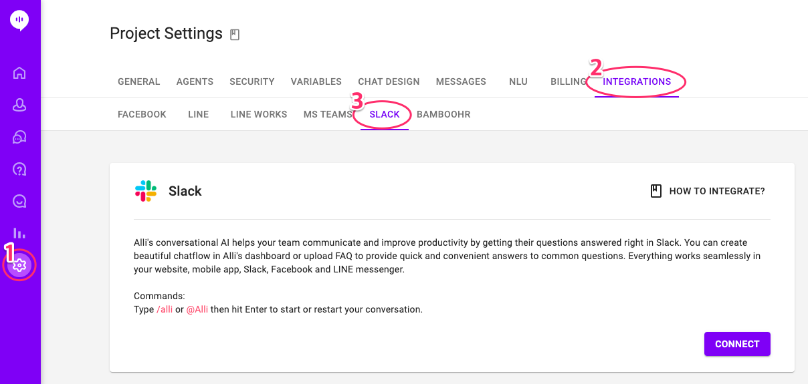Click the guide book icon beside Project Settings

235,35
